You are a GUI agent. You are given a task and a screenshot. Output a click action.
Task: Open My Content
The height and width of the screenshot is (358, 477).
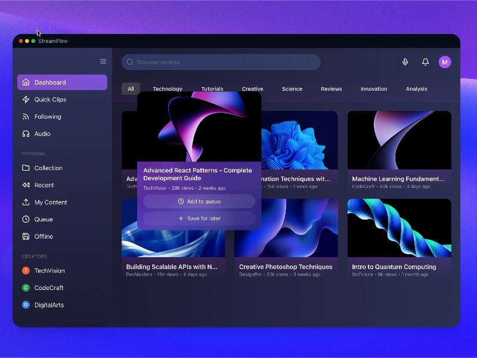51,202
